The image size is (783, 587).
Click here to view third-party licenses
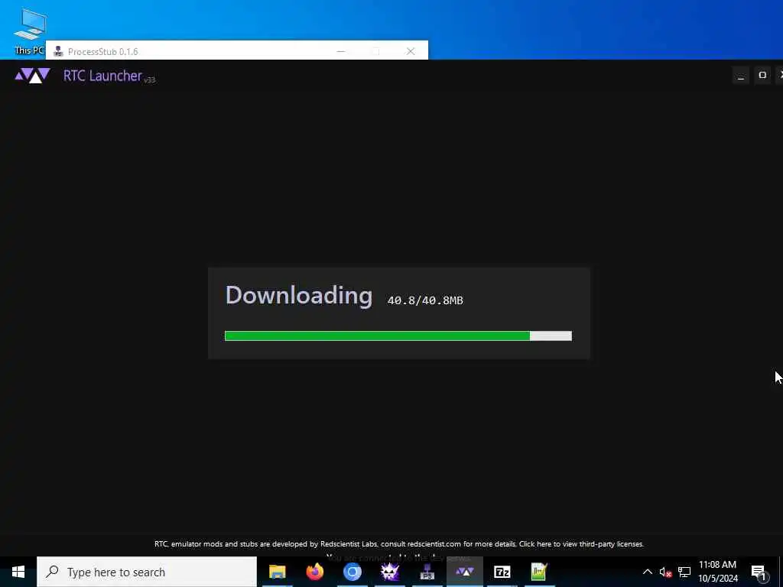581,543
